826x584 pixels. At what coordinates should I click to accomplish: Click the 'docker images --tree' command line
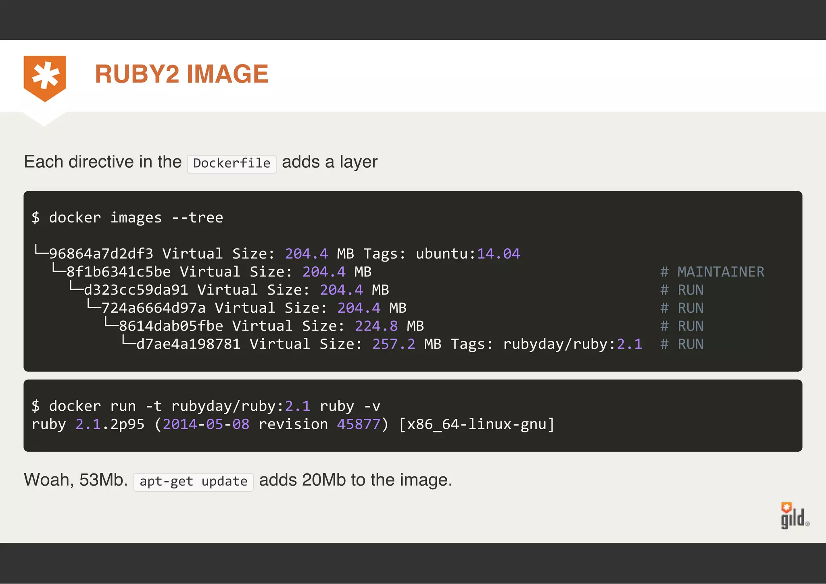point(127,218)
